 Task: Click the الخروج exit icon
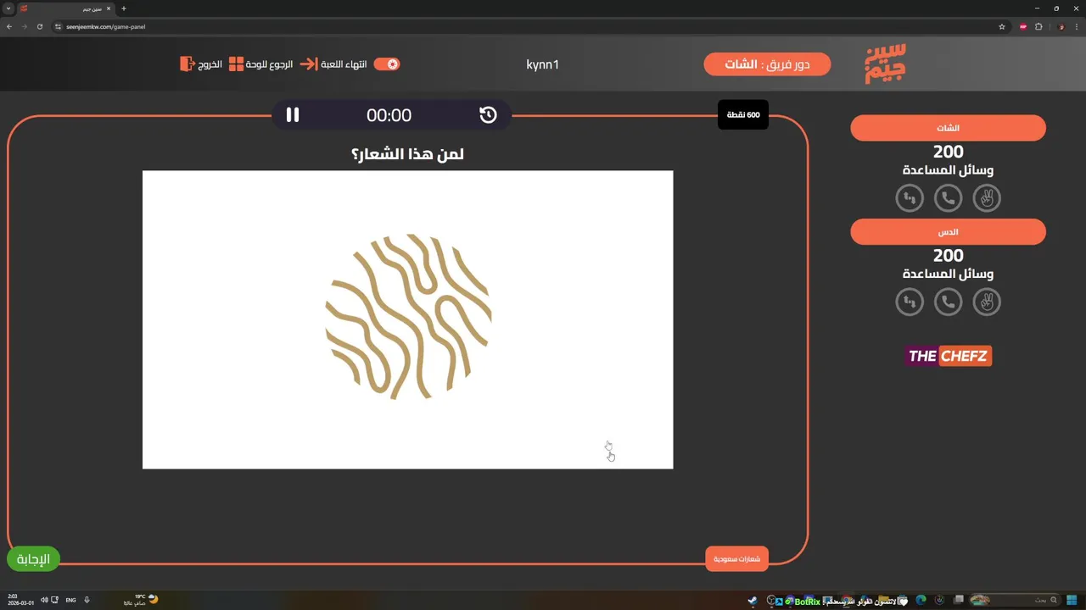coord(188,64)
